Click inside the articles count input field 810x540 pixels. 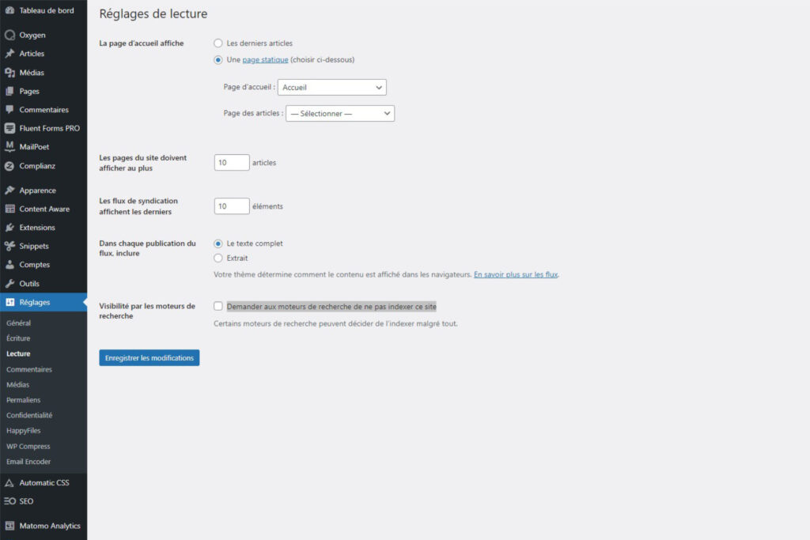pyautogui.click(x=231, y=162)
